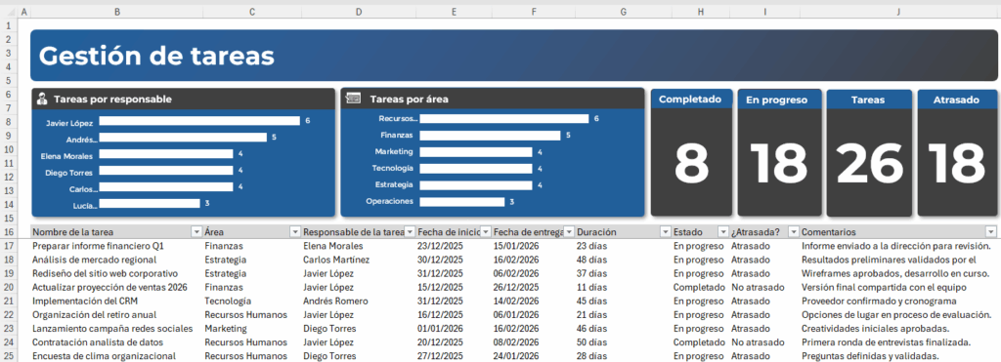Click the Tecnología bar in área chart

tap(476, 168)
